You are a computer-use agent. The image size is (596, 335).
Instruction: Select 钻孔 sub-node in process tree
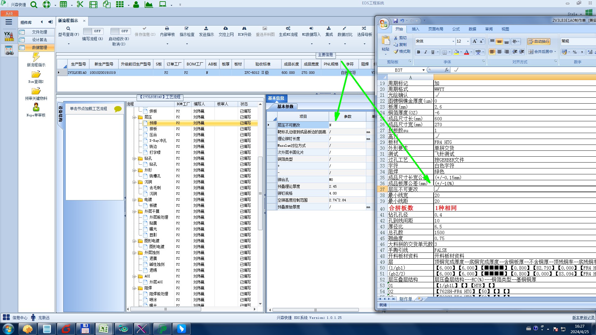point(153,164)
